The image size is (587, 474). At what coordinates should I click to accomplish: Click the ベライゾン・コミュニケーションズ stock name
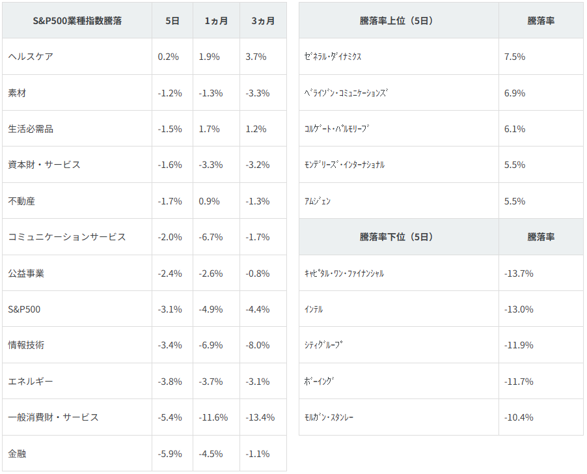pyautogui.click(x=346, y=93)
